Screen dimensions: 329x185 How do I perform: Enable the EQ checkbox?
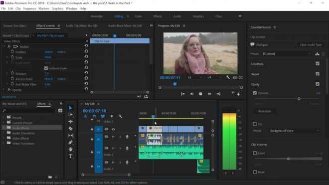pos(255,124)
